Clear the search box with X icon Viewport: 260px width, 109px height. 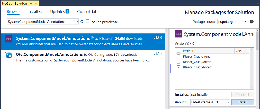point(74,22)
